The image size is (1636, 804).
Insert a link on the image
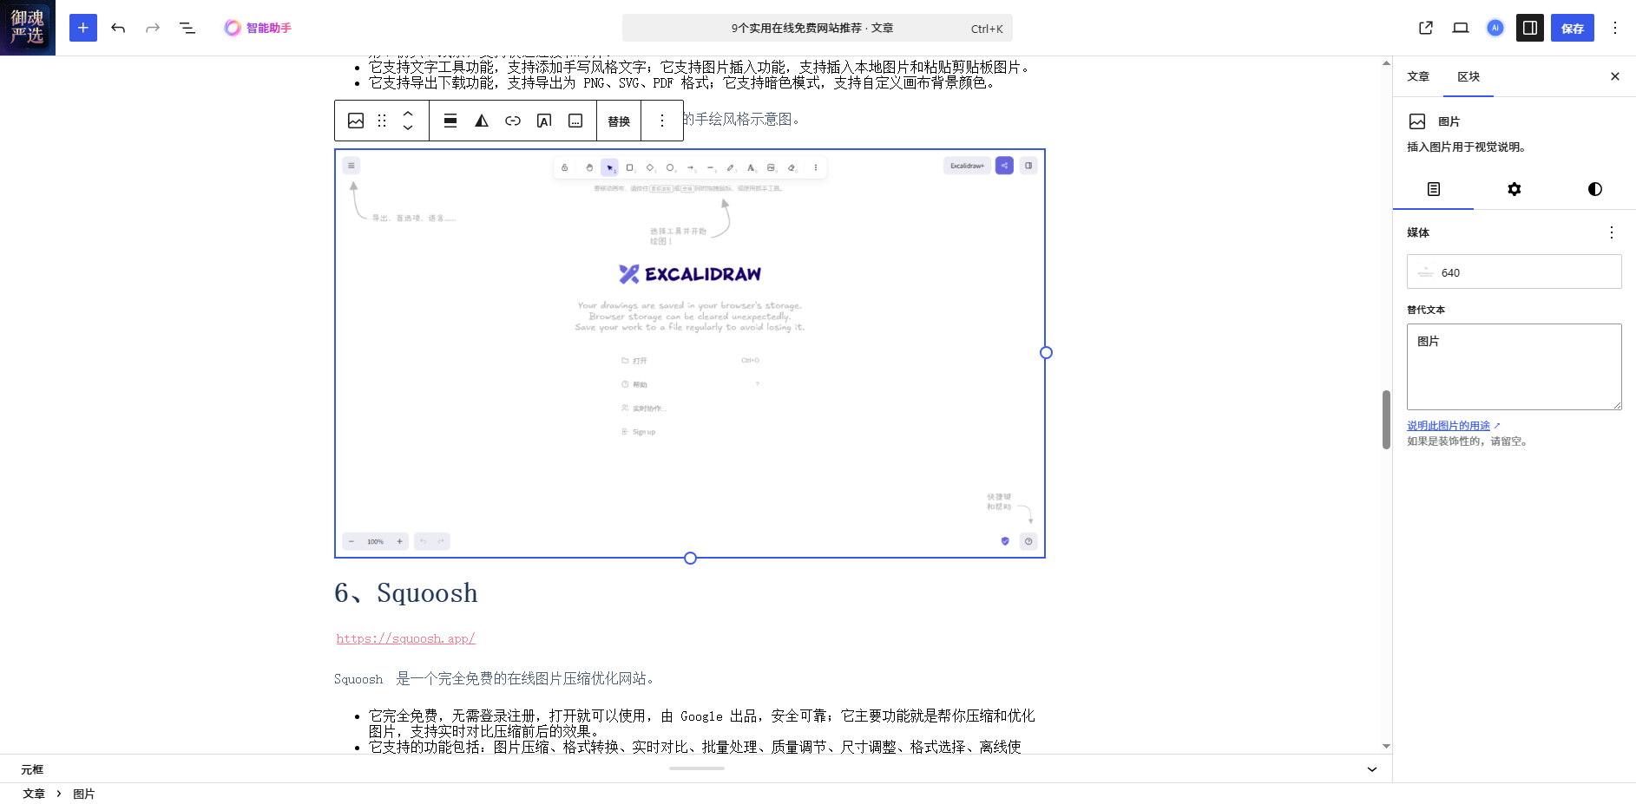(x=513, y=121)
